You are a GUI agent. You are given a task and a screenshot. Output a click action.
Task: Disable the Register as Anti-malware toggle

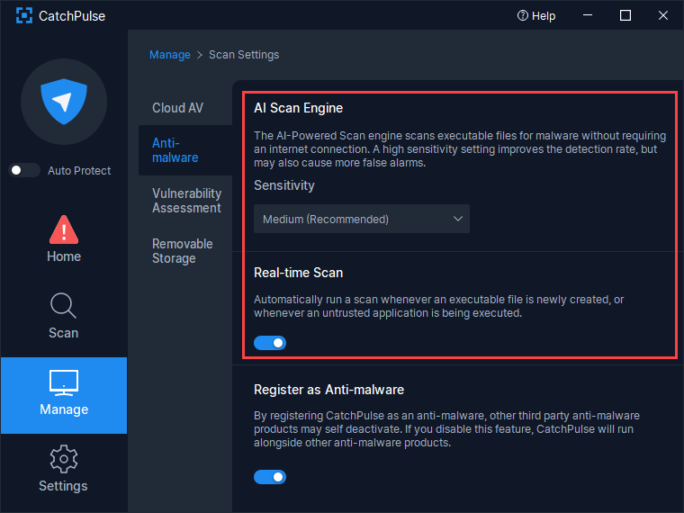coord(270,477)
